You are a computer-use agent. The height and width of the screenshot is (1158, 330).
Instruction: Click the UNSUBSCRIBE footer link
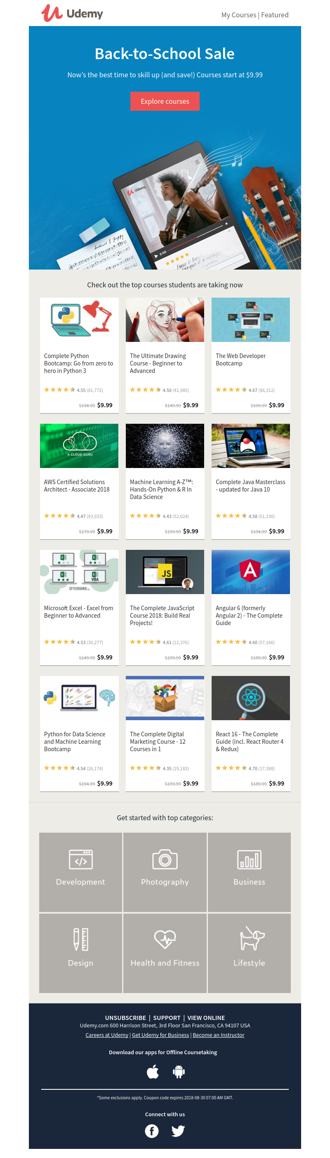(125, 1018)
